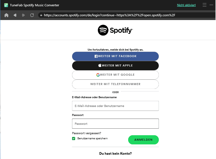This screenshot has width=216, height=159.
Task: Navigate back with the left arrow
Action: [15, 15]
